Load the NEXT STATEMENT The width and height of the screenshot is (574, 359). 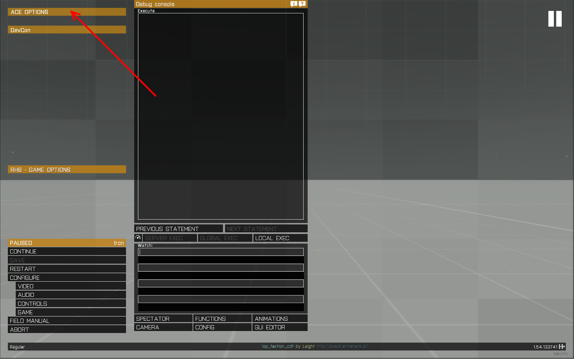point(266,229)
